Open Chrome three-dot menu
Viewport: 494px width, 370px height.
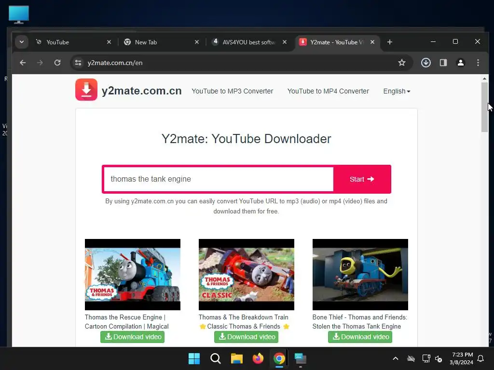pos(478,63)
